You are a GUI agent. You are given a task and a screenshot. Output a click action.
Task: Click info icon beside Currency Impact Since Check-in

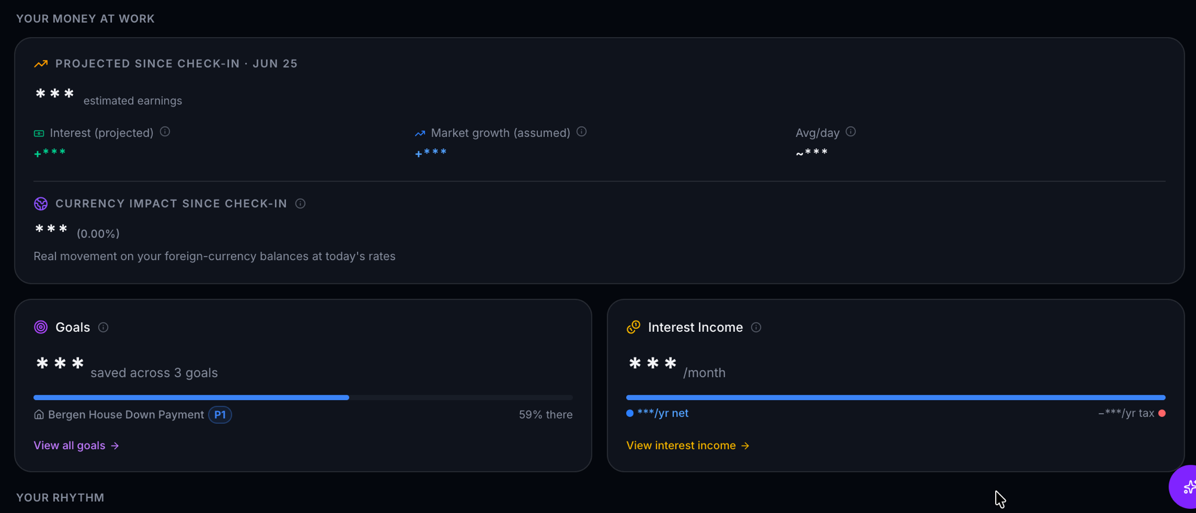click(x=300, y=204)
